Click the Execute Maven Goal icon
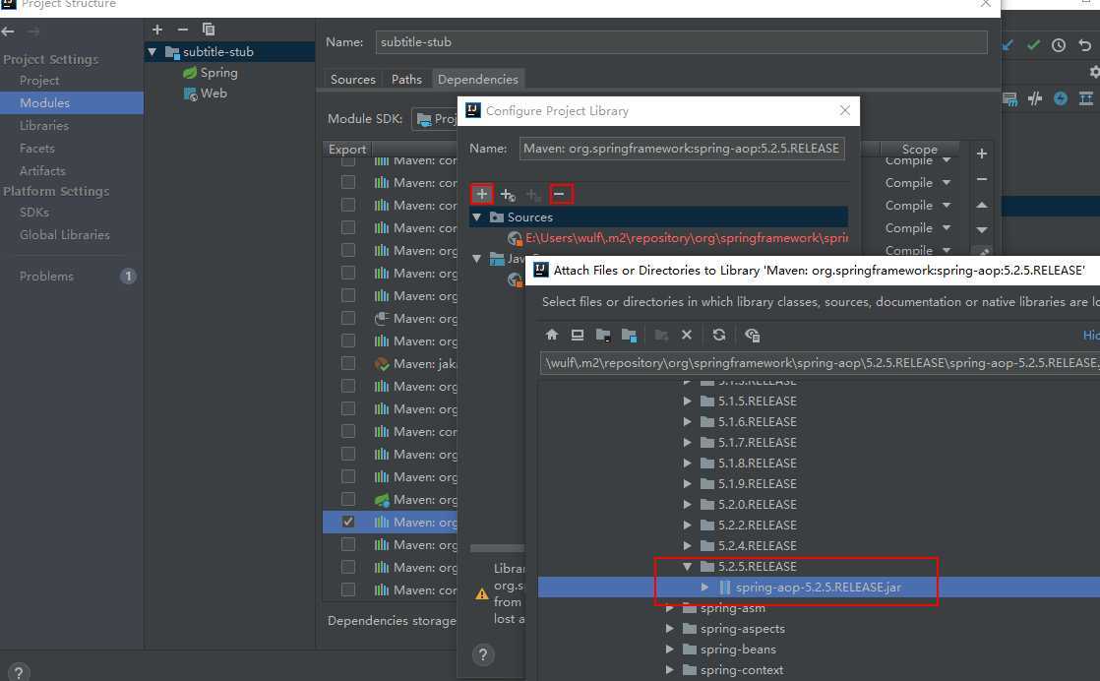This screenshot has height=681, width=1100. click(x=1009, y=98)
